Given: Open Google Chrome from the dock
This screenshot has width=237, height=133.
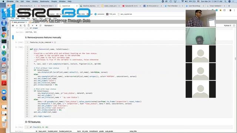Looking at the screenshot, I should [4, 35].
